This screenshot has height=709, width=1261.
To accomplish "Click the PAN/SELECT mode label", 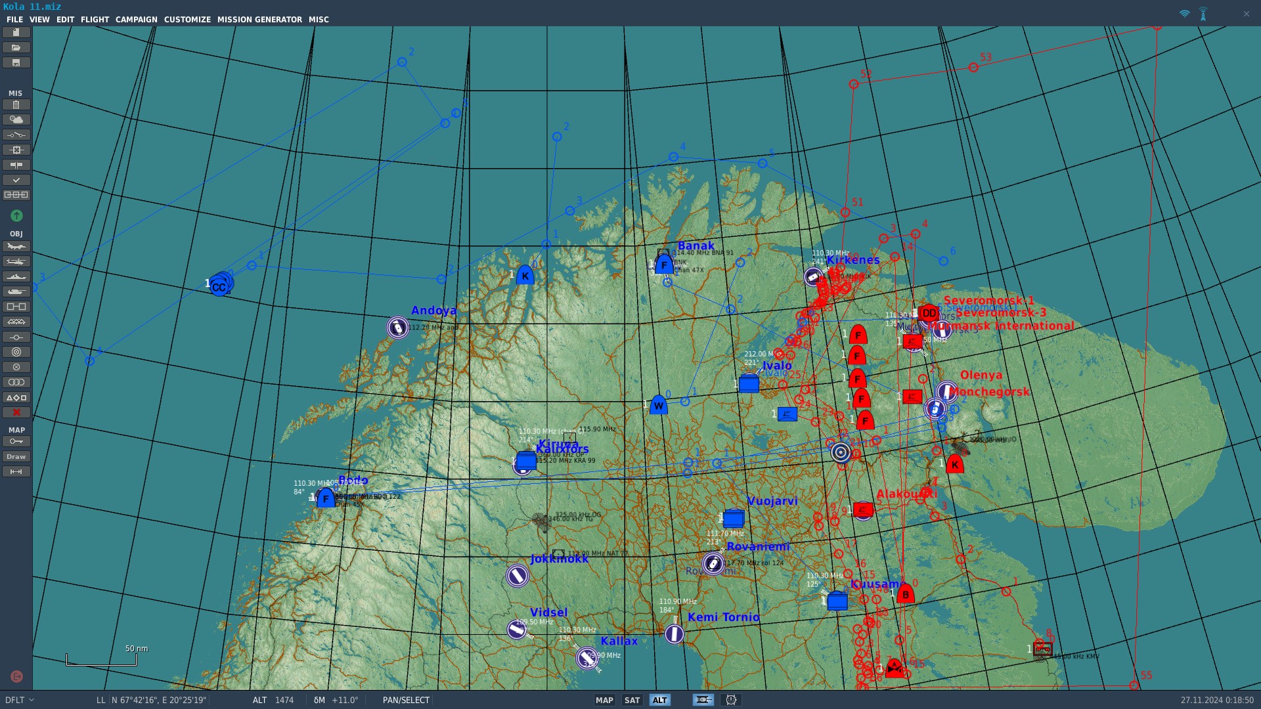I will click(x=406, y=700).
